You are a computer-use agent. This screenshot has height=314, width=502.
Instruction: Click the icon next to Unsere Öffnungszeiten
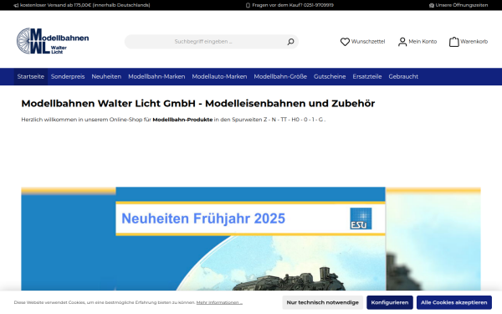click(x=431, y=5)
